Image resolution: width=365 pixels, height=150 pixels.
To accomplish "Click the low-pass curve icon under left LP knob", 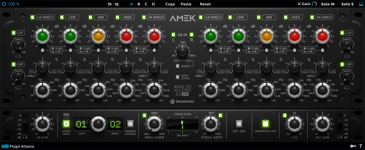I will click(x=19, y=56).
